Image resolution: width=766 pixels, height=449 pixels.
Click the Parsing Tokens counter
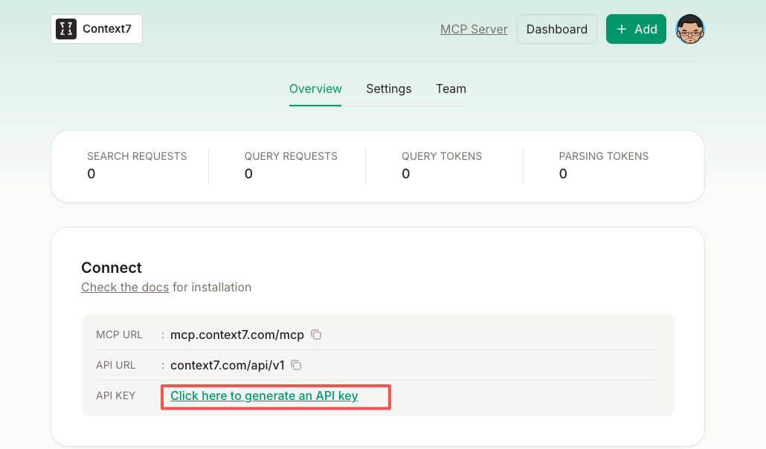(603, 164)
